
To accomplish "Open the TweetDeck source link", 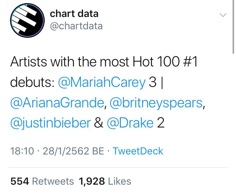I will coord(138,151).
